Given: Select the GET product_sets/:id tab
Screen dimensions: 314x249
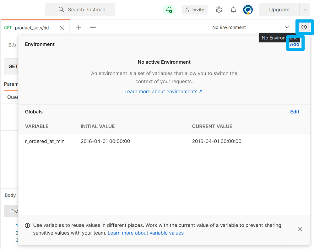Looking at the screenshot, I should tap(35, 28).
